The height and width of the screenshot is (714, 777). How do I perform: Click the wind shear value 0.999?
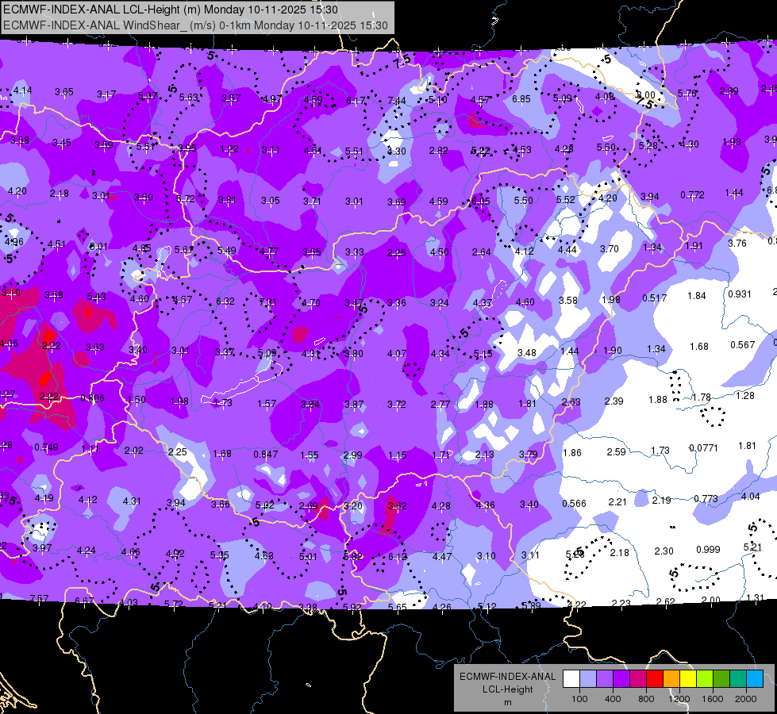708,550
